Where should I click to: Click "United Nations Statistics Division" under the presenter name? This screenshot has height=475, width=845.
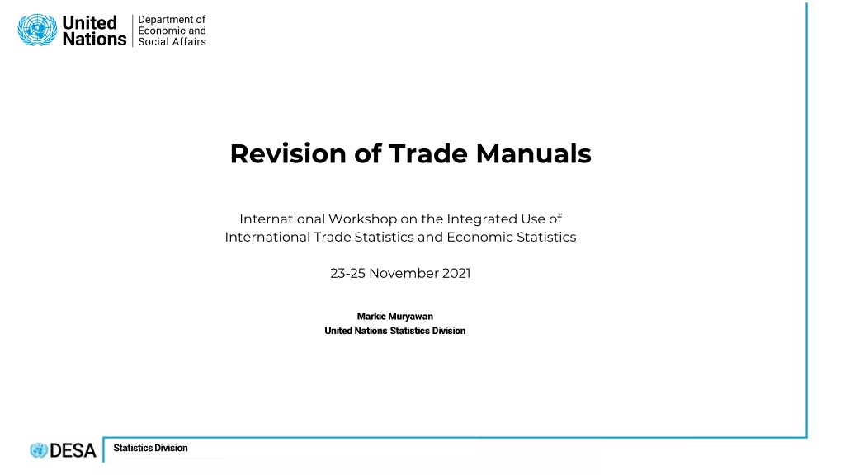[x=395, y=331]
